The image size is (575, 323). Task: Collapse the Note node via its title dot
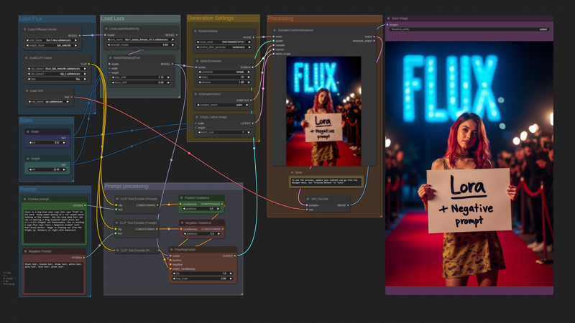click(293, 172)
